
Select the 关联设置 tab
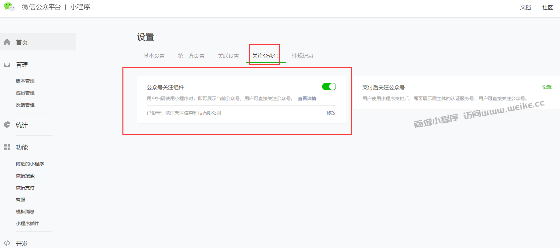[228, 56]
